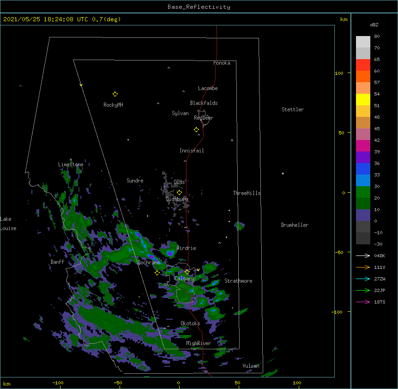Click the Drumheller label
Image resolution: width=398 pixels, height=389 pixels.
295,225
